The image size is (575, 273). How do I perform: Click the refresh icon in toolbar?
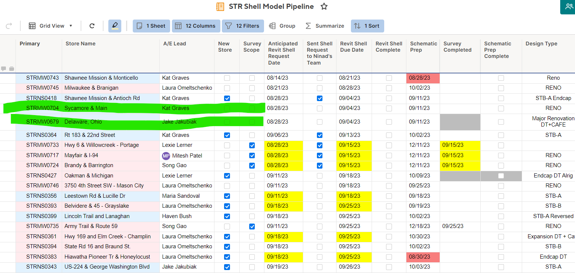pyautogui.click(x=92, y=26)
